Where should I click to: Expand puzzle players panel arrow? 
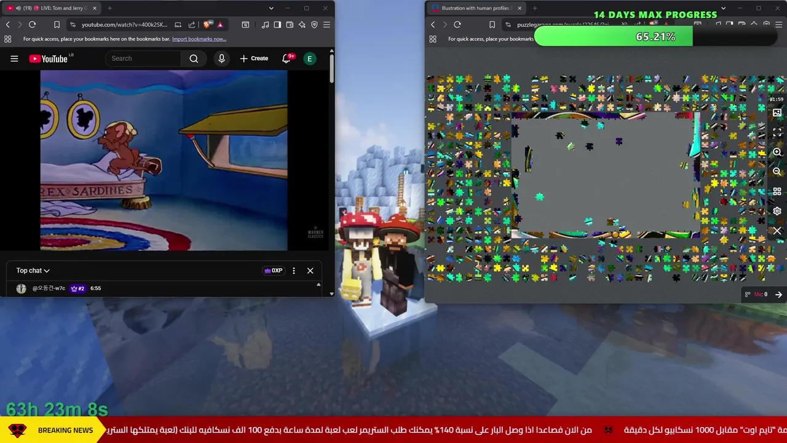click(778, 295)
